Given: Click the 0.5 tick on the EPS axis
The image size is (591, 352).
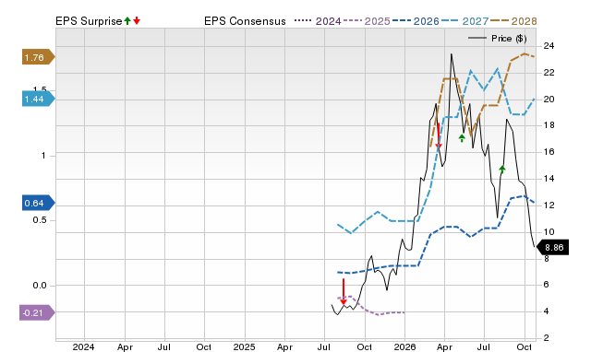Looking at the screenshot, I should 40,220.
